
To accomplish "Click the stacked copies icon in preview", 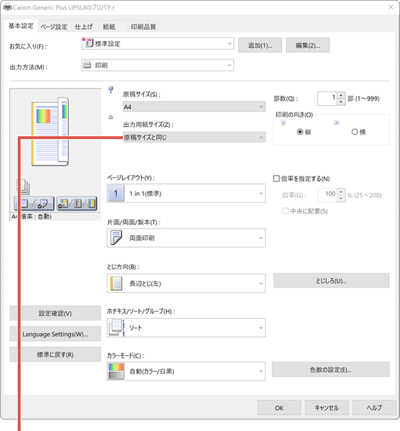I will click(x=23, y=187).
